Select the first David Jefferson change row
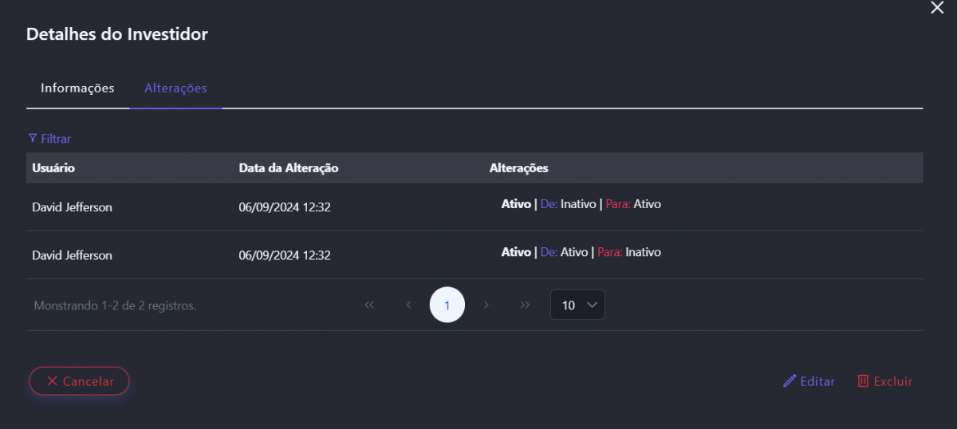Viewport: 957px width, 429px height. (x=72, y=207)
